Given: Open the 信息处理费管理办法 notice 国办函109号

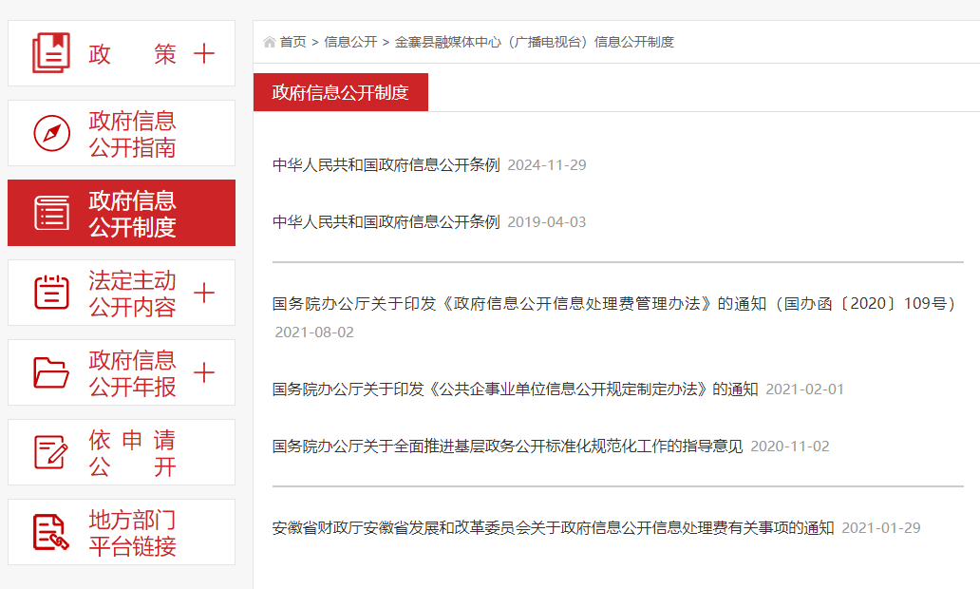Looking at the screenshot, I should 615,304.
